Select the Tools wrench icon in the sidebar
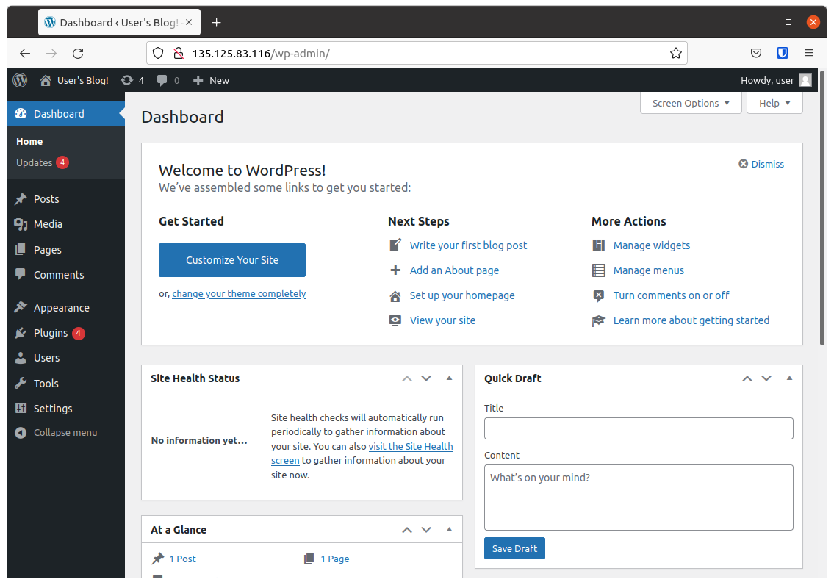Screen dimensions: 834x585 (22, 383)
